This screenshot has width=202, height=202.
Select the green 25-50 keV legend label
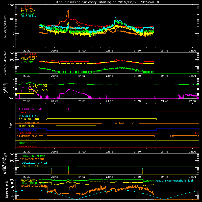[28, 14]
